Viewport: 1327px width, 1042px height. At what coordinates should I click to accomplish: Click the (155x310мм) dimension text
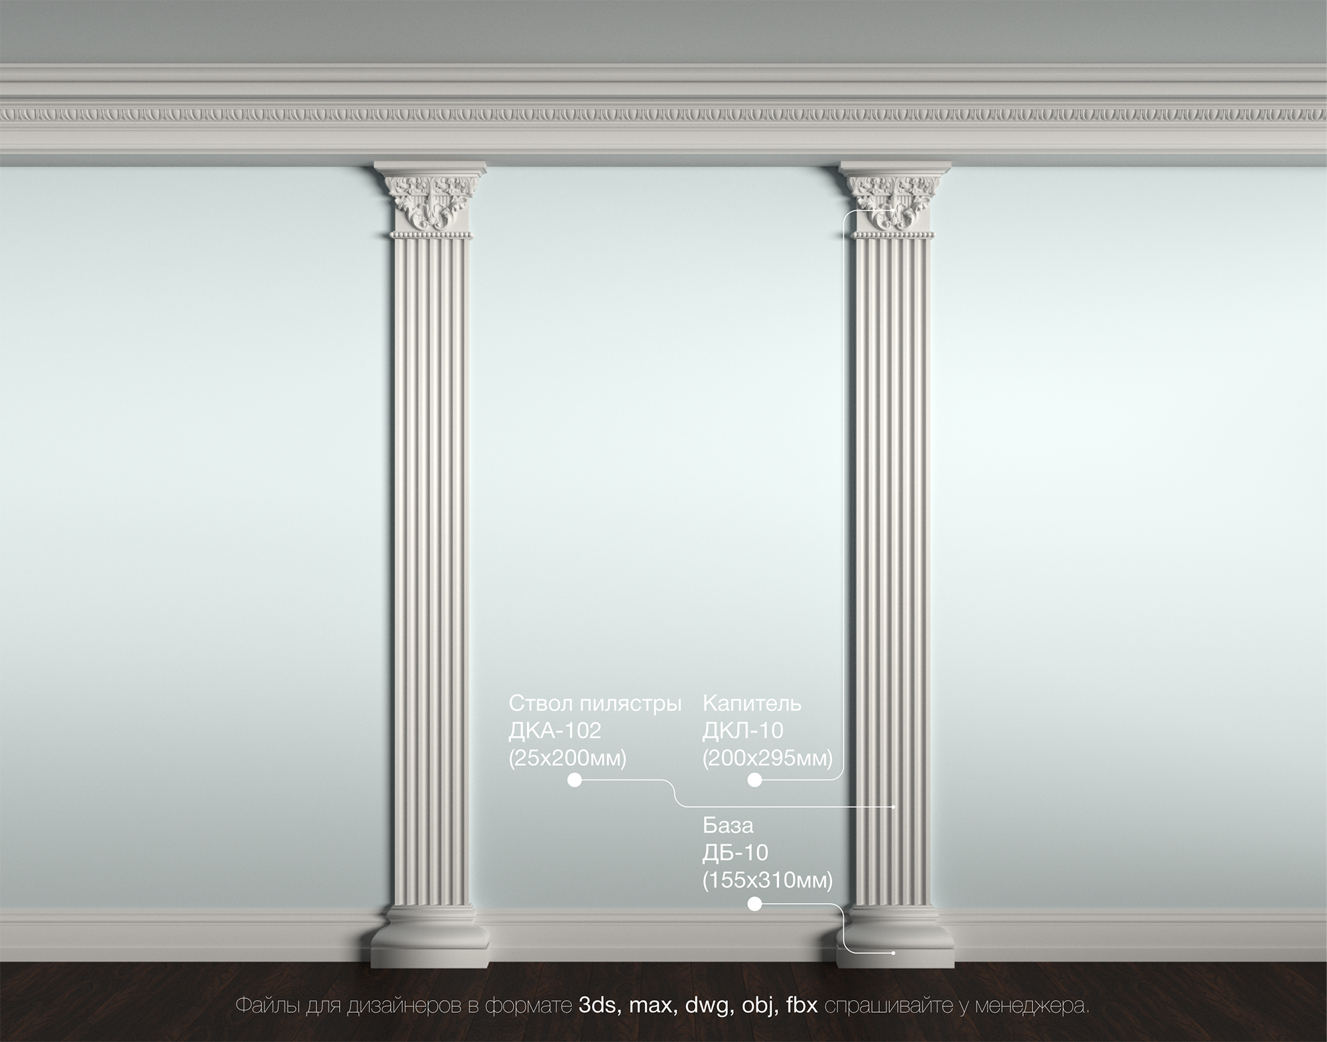pyautogui.click(x=767, y=880)
